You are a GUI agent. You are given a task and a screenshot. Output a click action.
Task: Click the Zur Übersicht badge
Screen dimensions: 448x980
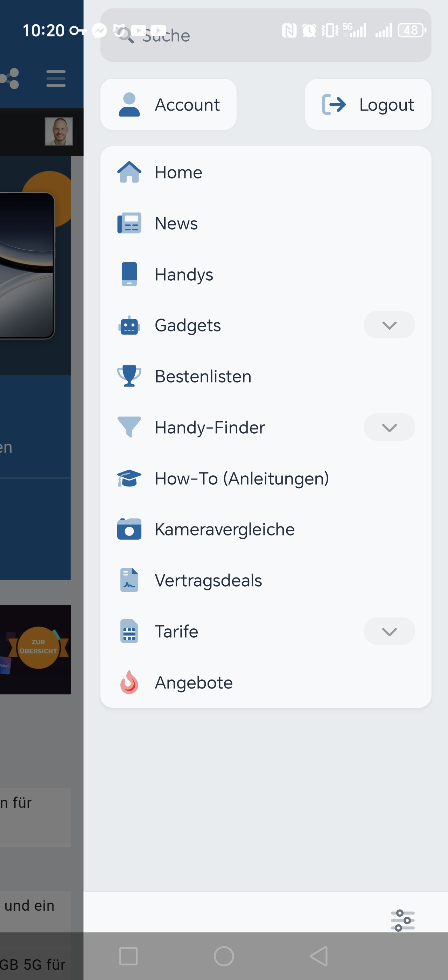38,647
